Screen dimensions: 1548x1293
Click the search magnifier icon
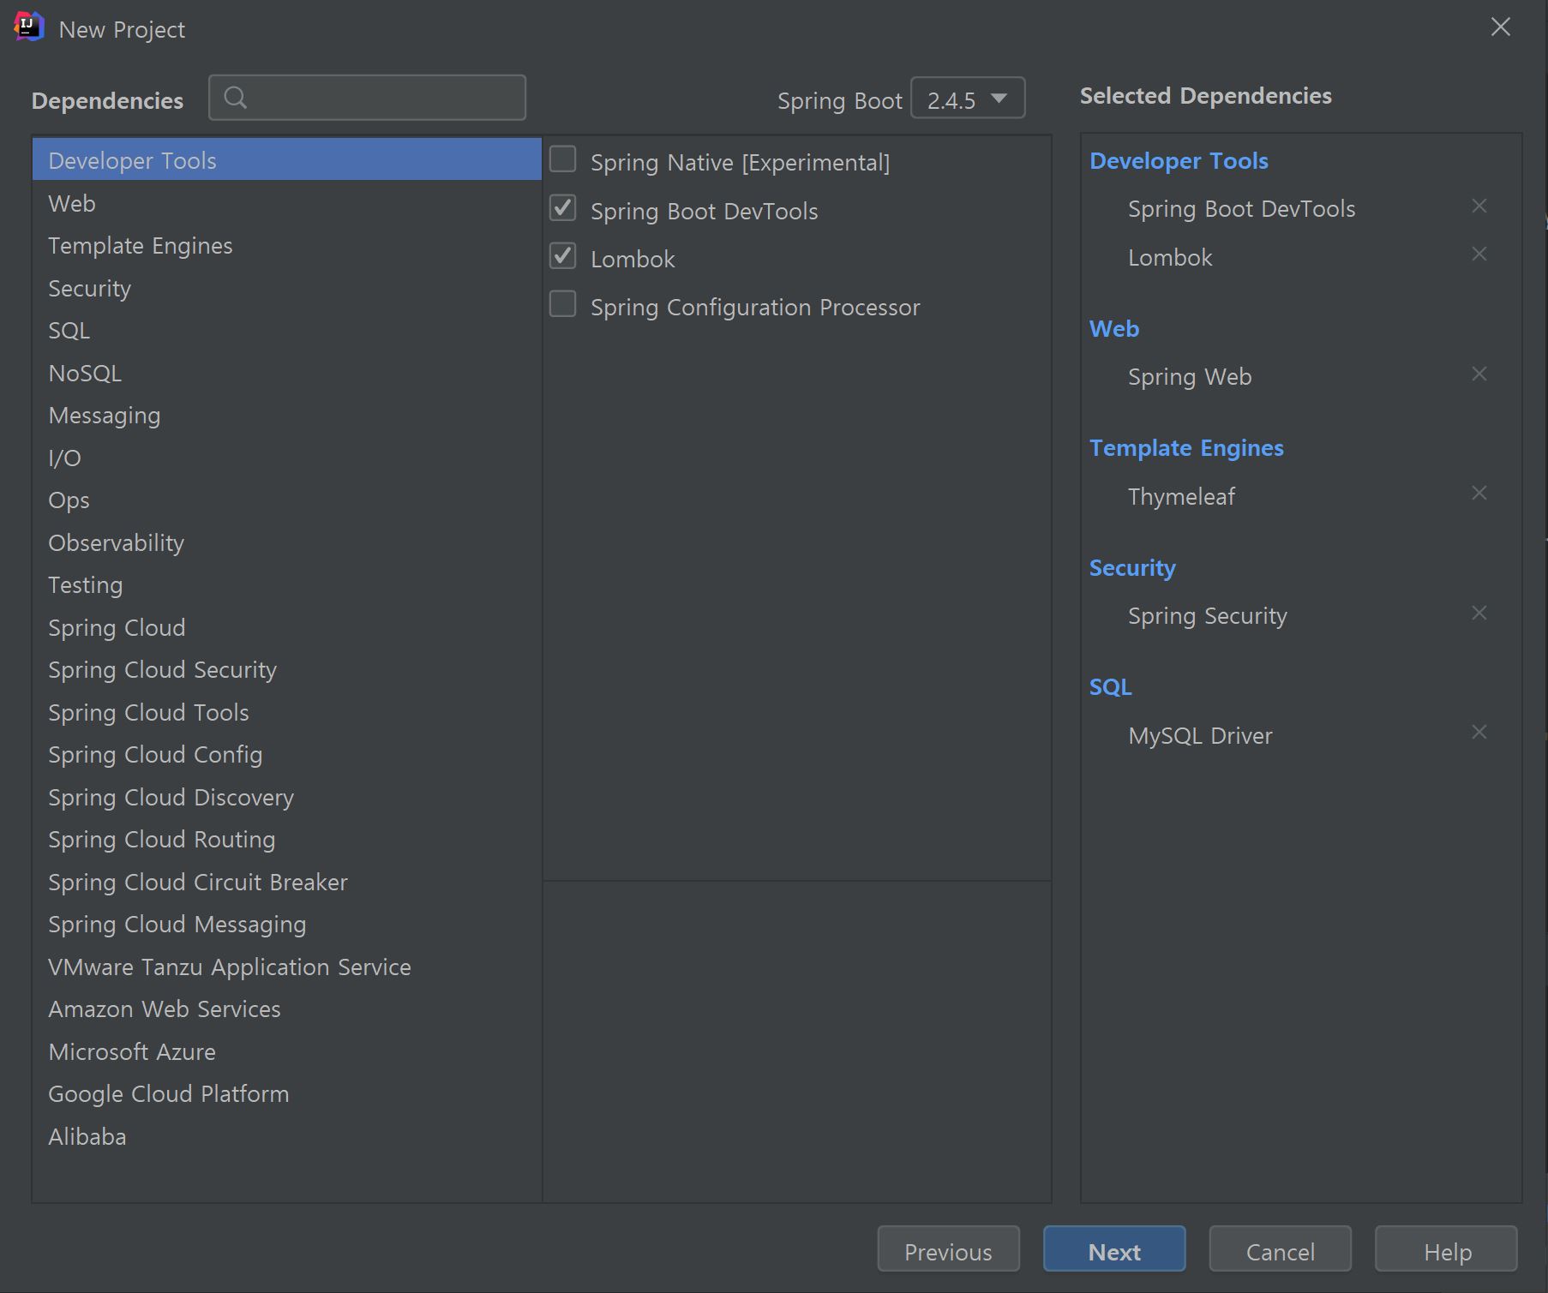tap(235, 98)
